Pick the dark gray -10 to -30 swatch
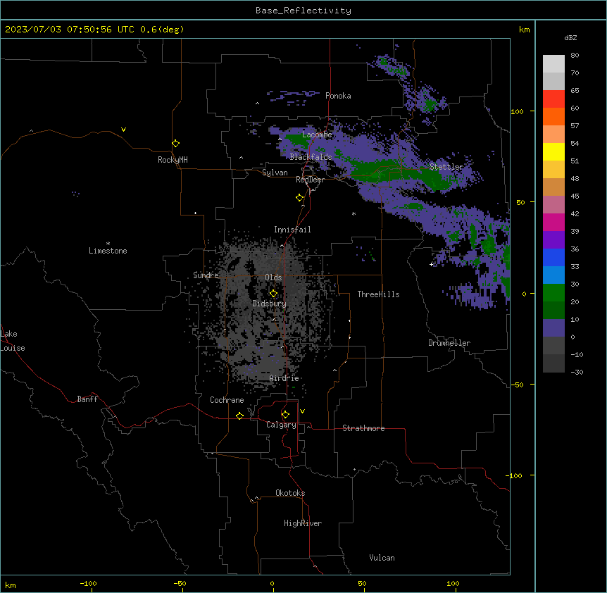This screenshot has height=593, width=607. [x=553, y=363]
